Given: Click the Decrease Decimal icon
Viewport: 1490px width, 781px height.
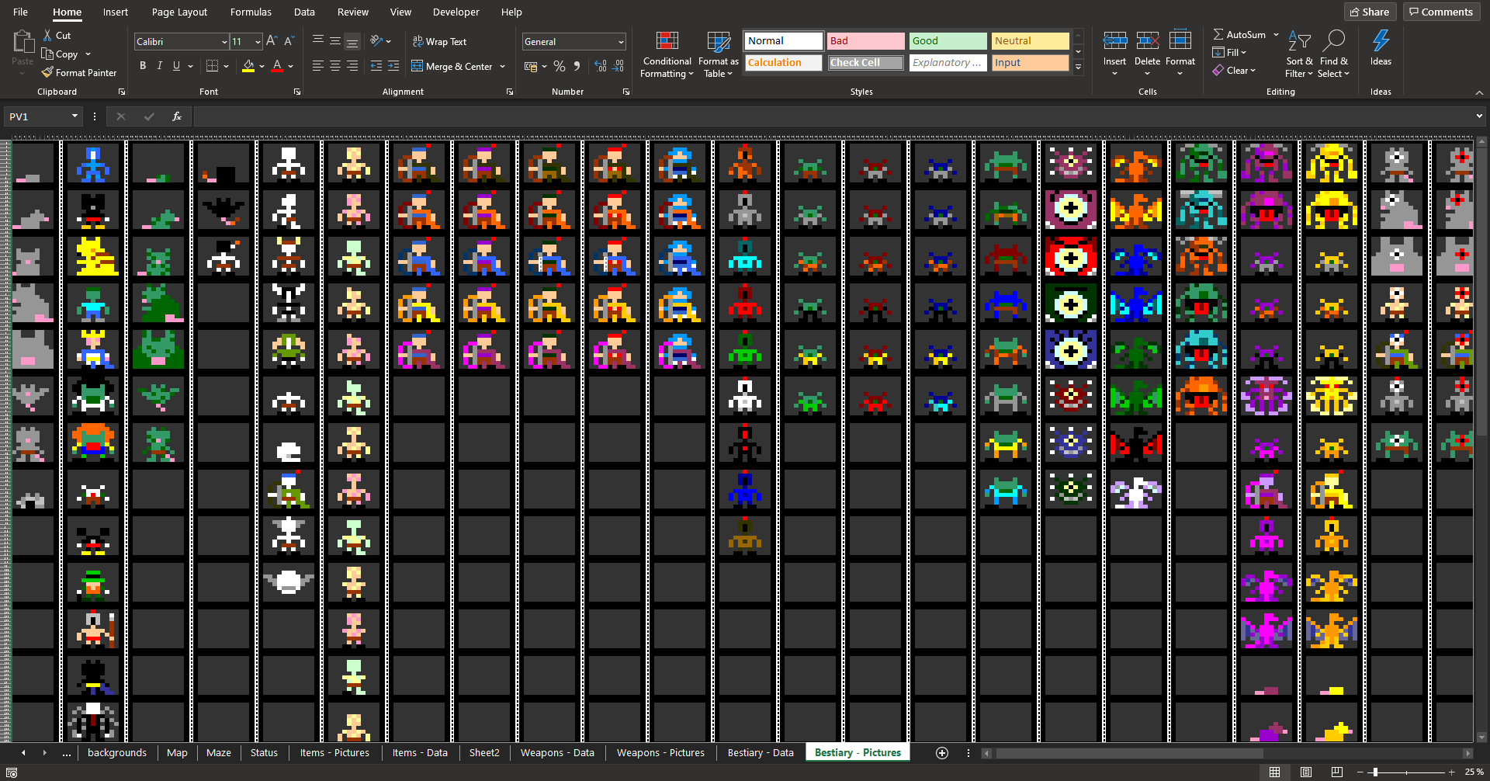Looking at the screenshot, I should tap(619, 67).
